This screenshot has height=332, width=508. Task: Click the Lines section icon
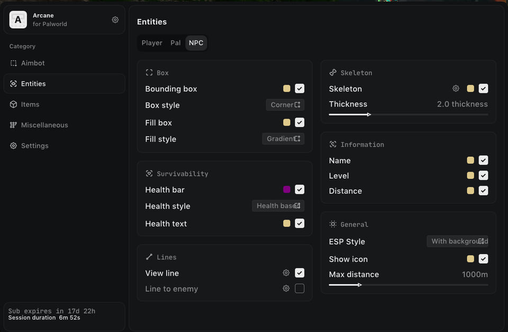(149, 257)
